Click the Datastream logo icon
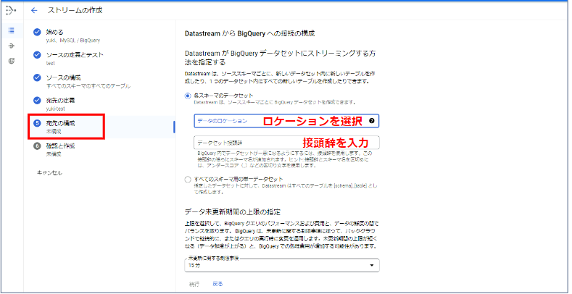572x294 pixels. pyautogui.click(x=12, y=11)
